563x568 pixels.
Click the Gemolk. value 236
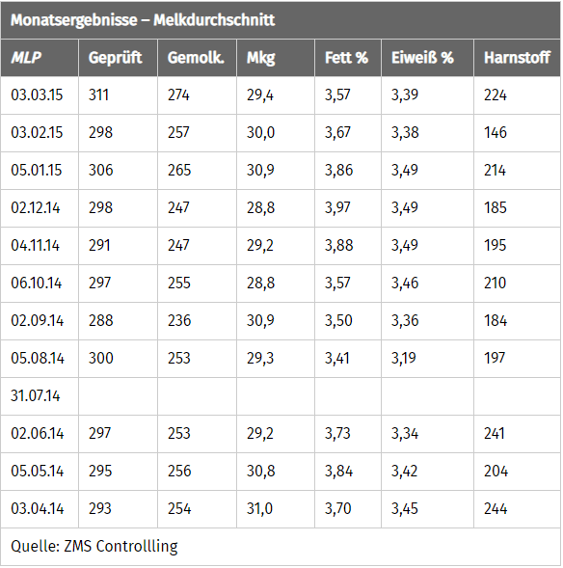tap(179, 320)
